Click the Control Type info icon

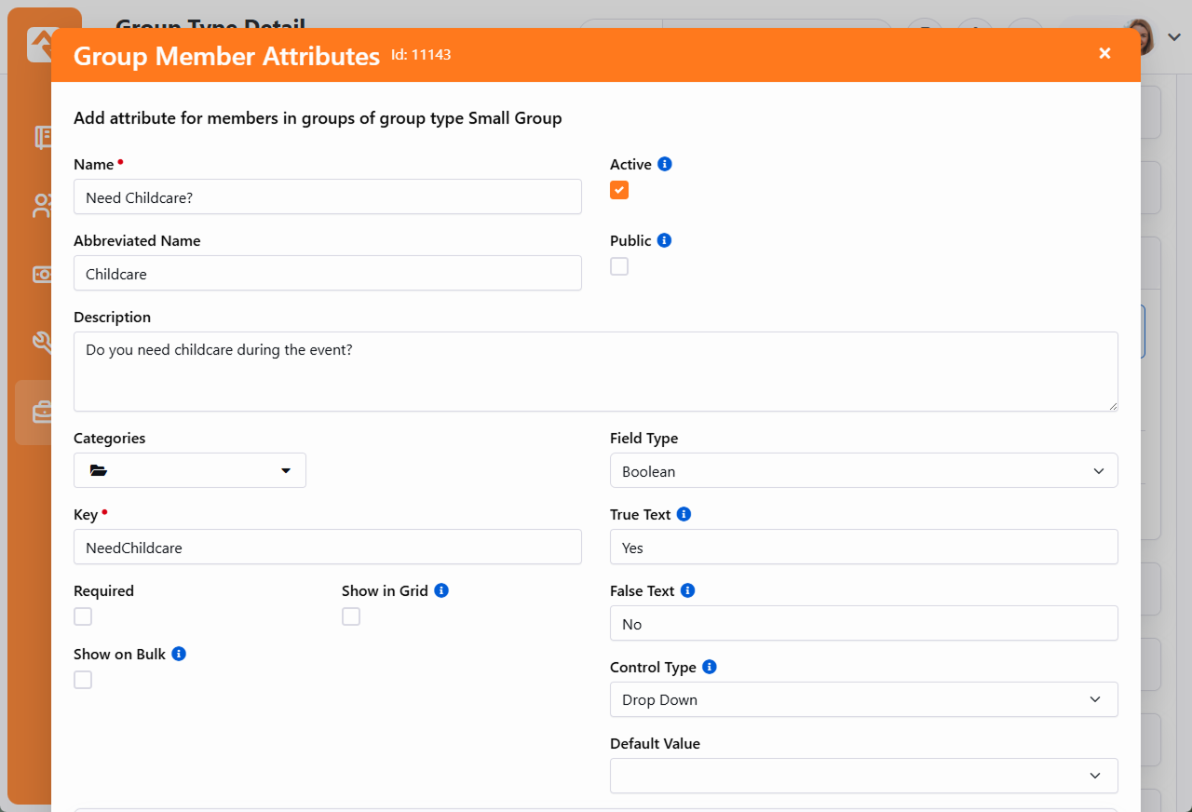(x=709, y=667)
